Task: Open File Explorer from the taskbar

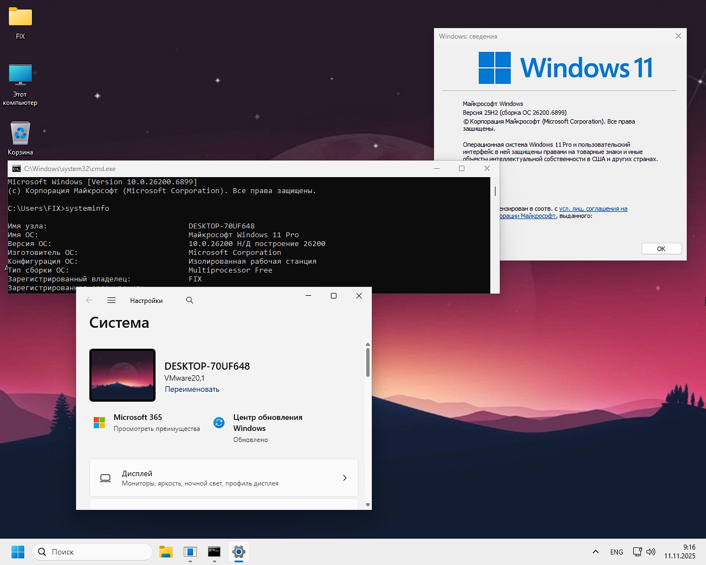Action: point(166,551)
